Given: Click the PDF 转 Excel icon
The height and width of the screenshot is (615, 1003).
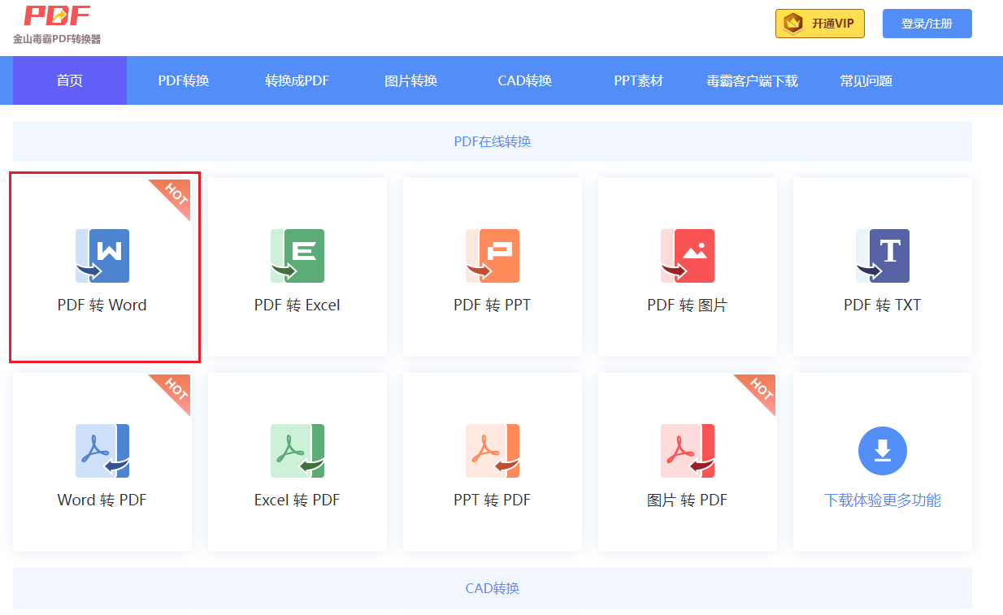Looking at the screenshot, I should coord(297,256).
